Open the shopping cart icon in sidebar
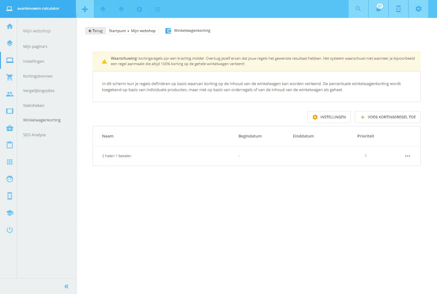Screen dimensions: 437x294 click(10, 77)
